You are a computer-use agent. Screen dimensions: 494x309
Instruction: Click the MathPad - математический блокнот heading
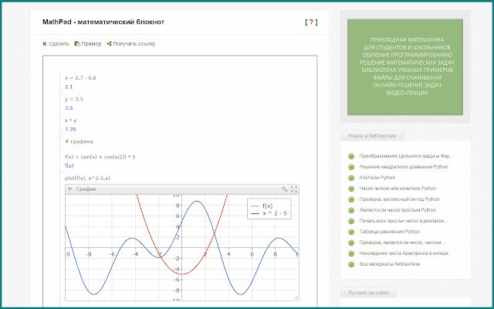[x=103, y=22]
